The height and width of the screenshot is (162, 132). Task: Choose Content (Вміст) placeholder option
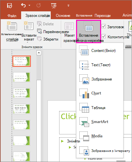tap(100, 51)
